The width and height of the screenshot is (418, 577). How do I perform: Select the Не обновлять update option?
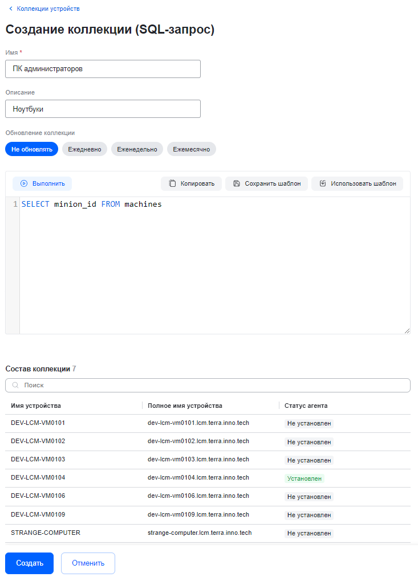point(32,149)
